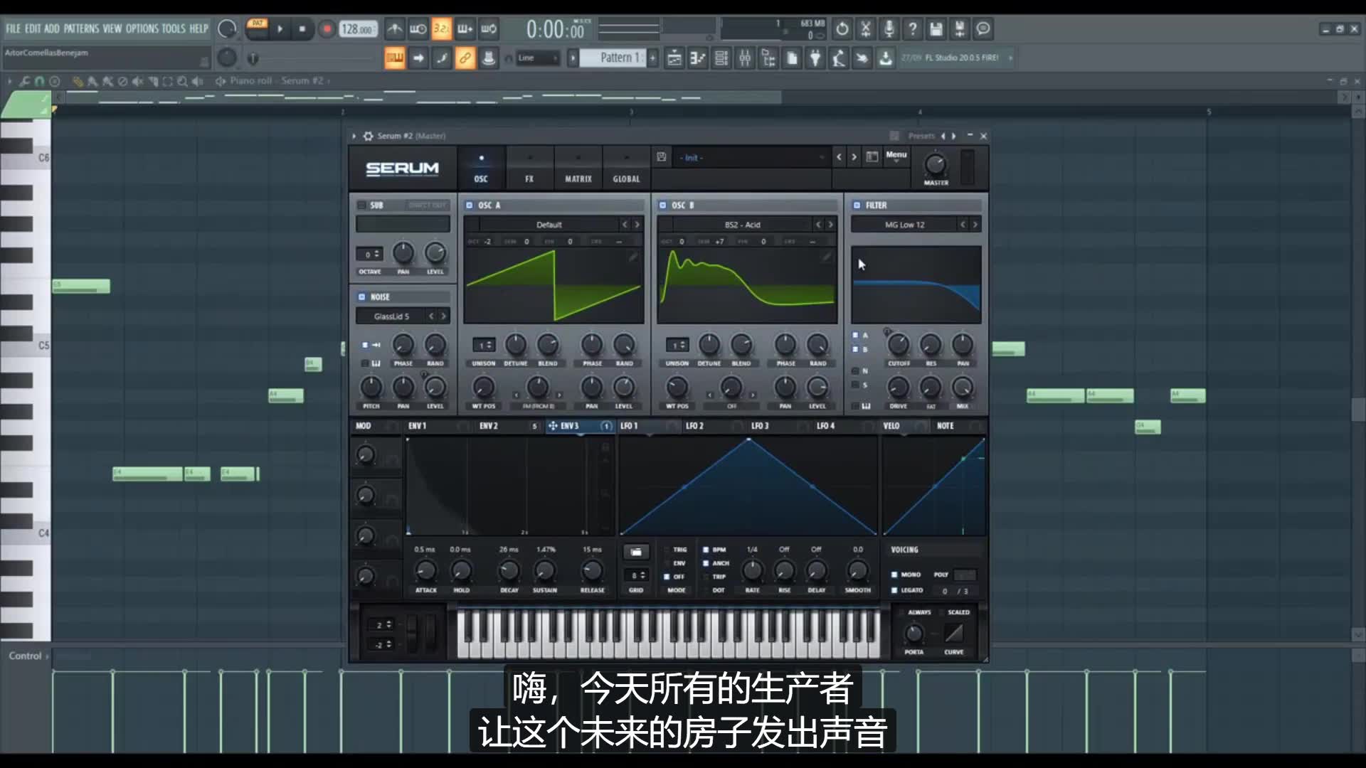Open the Piano roll icon in FL toolbar
Image resolution: width=1366 pixels, height=768 pixels.
pyautogui.click(x=697, y=58)
